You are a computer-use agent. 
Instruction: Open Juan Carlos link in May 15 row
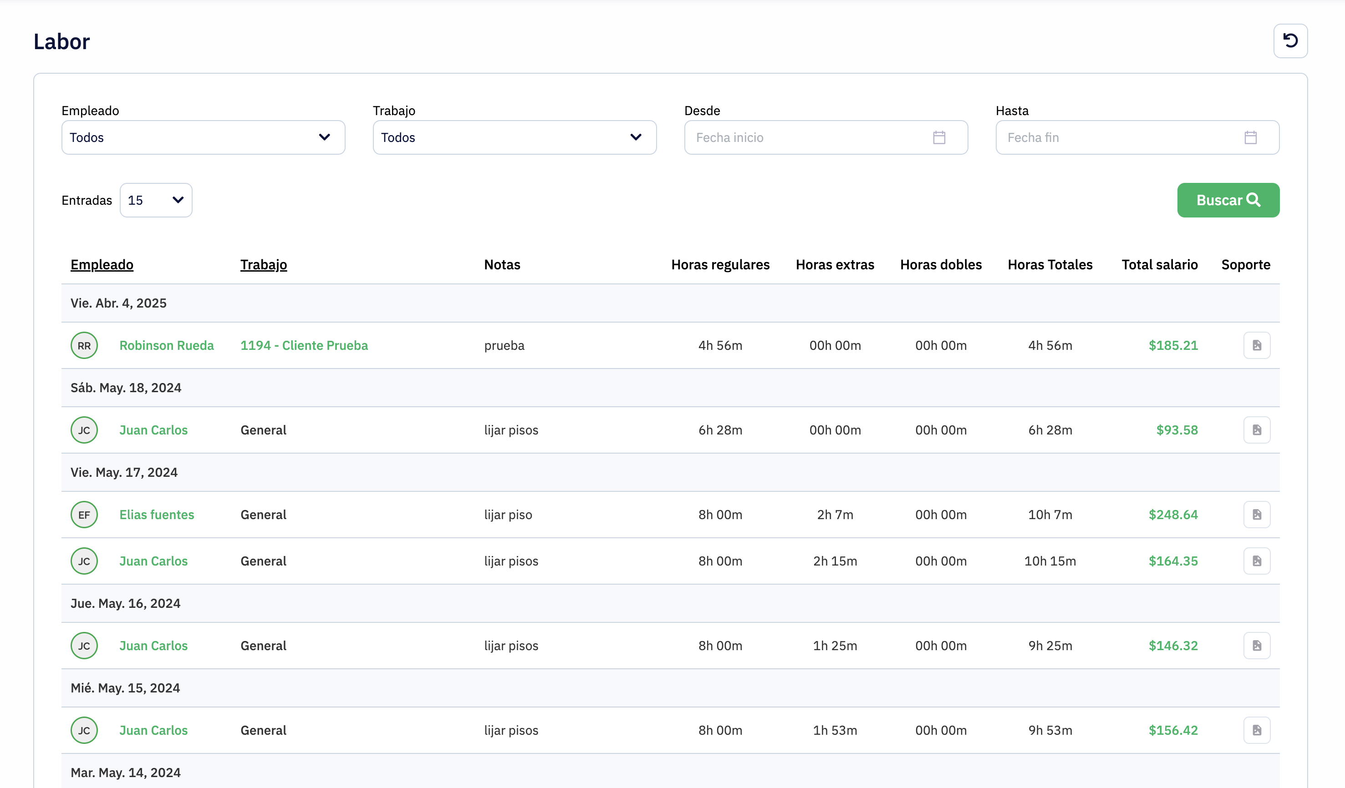coord(154,731)
